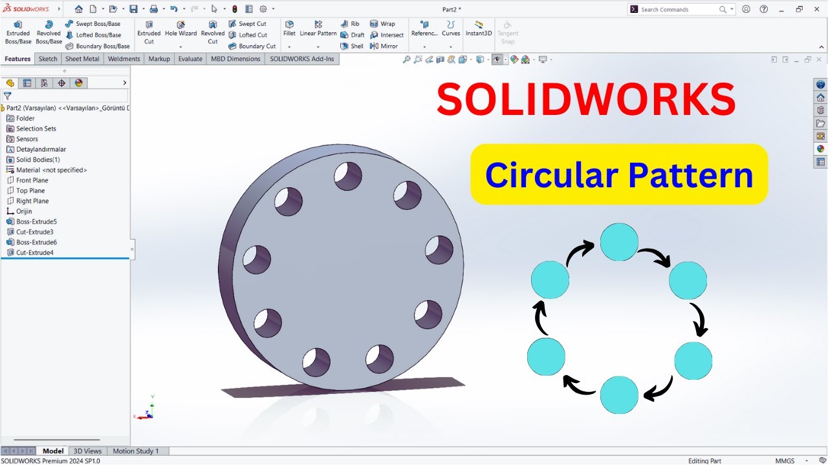Select the Swept Cut command
Viewport: 828px width, 465px height.
pyautogui.click(x=247, y=24)
